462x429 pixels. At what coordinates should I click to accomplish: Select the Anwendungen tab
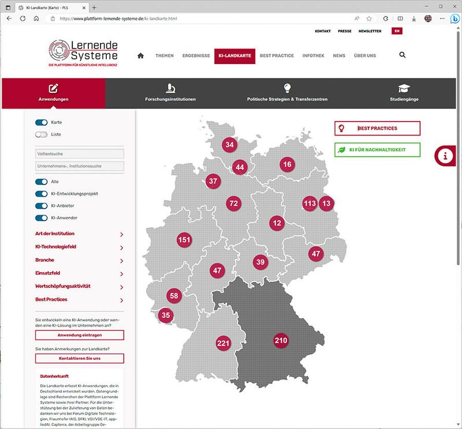(x=53, y=93)
